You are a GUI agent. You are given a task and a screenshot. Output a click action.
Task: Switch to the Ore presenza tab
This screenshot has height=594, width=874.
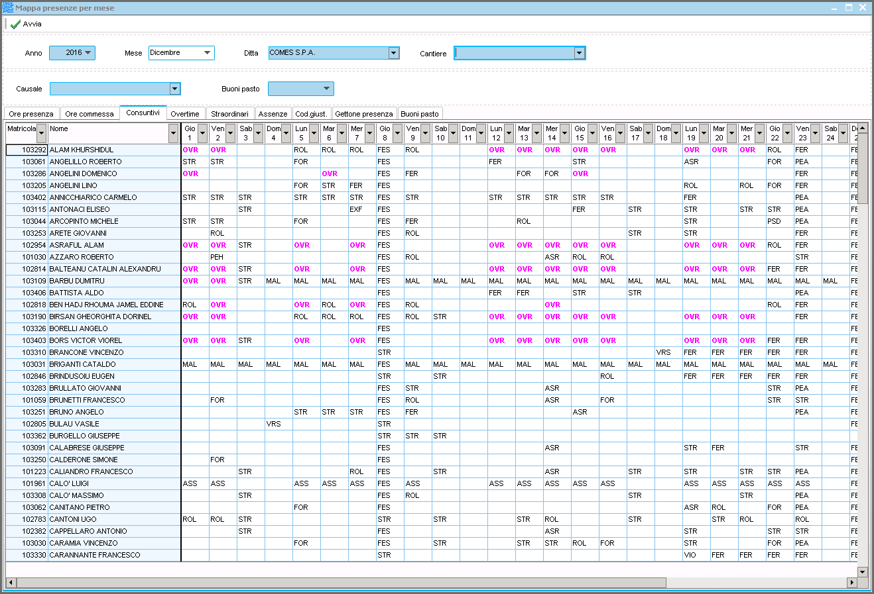tap(31, 114)
